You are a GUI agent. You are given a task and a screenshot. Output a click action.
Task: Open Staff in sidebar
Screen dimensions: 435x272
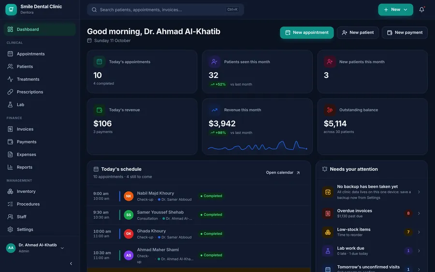pos(40,217)
